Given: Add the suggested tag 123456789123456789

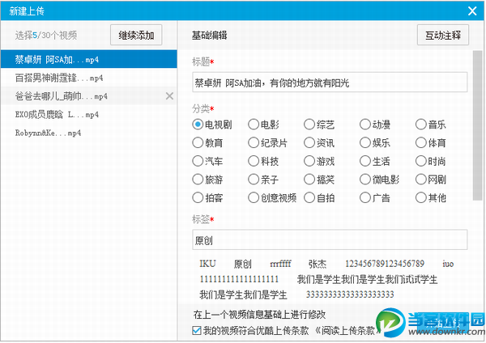Looking at the screenshot, I should [385, 264].
